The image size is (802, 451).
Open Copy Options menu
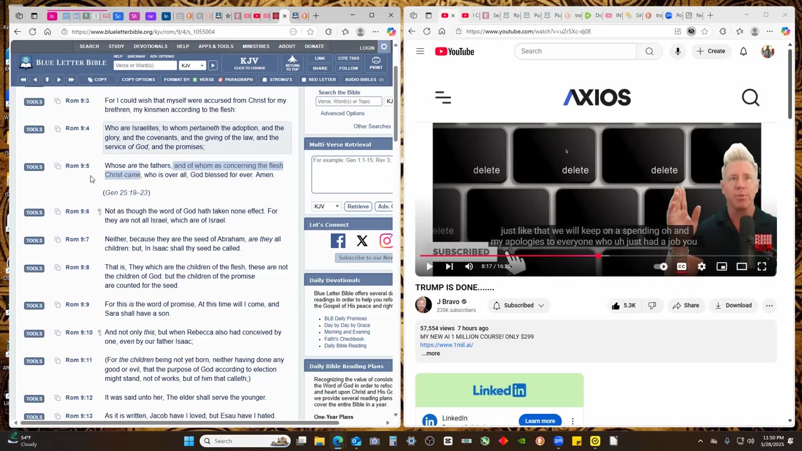point(138,80)
